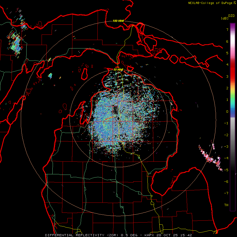Click the -2 value on the color scale
This screenshot has height=237, width=237.
tap(226, 135)
